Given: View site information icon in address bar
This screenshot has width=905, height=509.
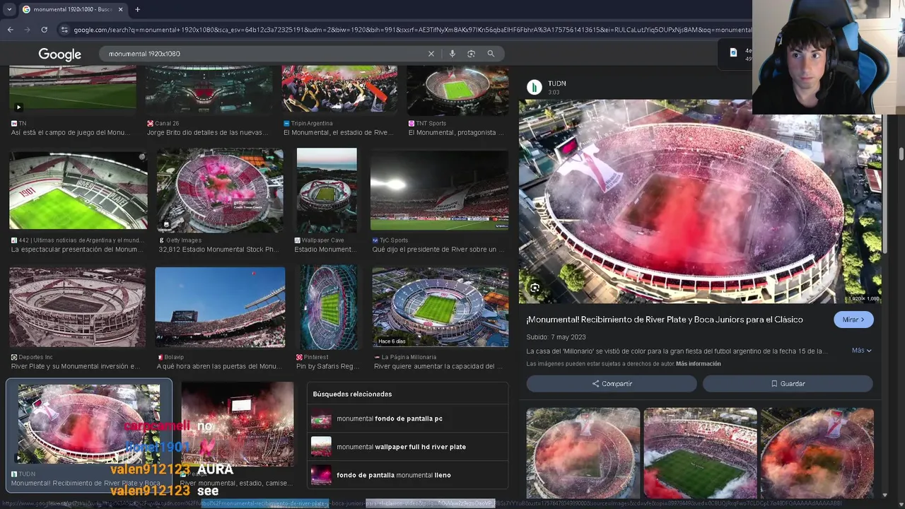Looking at the screenshot, I should pos(64,30).
